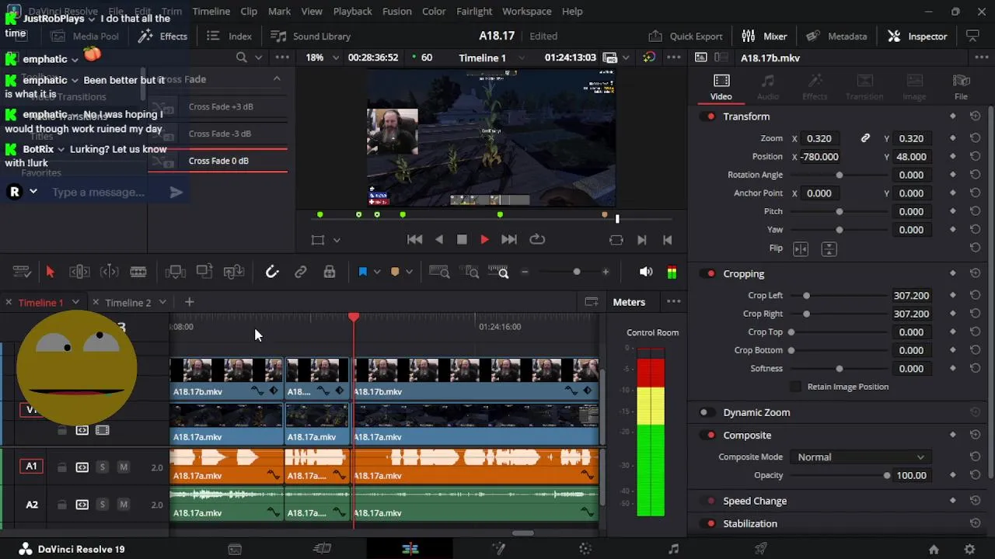Click the Full Extent Zoom icon
This screenshot has height=559, width=995.
tap(439, 272)
